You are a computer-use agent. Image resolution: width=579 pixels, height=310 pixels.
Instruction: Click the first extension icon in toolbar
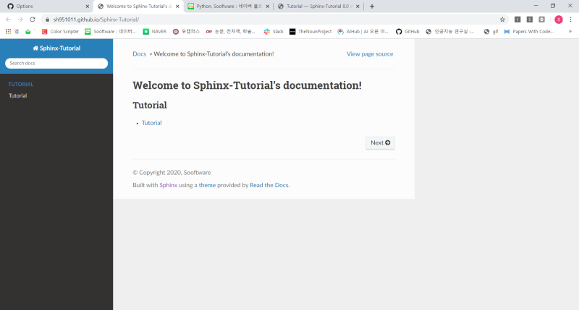coord(517,20)
